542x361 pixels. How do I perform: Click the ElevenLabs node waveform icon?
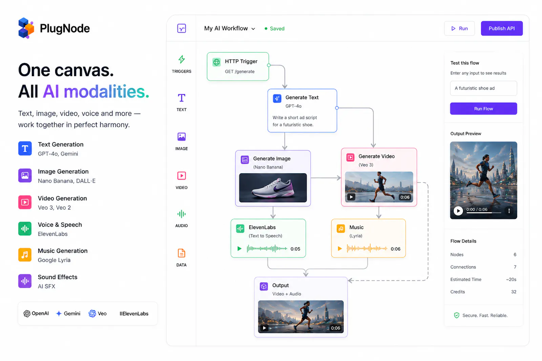[x=240, y=229]
